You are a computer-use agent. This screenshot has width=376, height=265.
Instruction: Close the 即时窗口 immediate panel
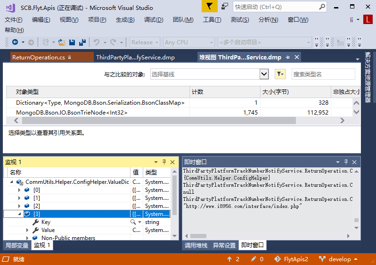[x=354, y=162]
